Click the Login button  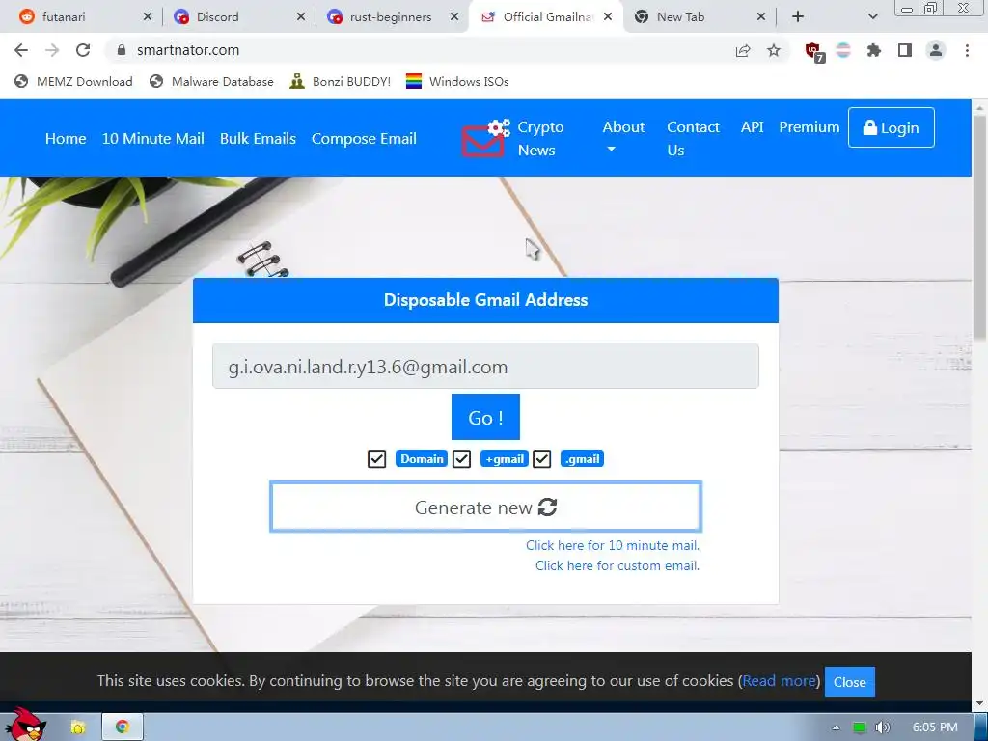[891, 127]
